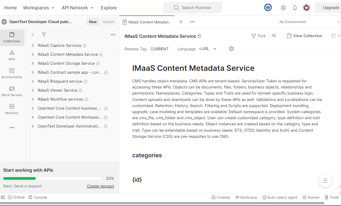This screenshot has height=206, width=341.
Task: Open the Language cURL dropdown
Action: 208,49
